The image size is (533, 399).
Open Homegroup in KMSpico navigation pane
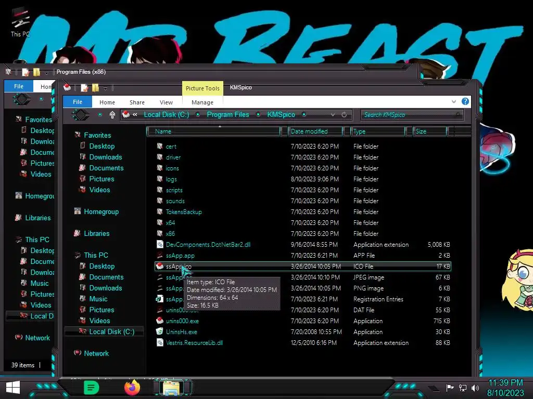[x=101, y=212]
